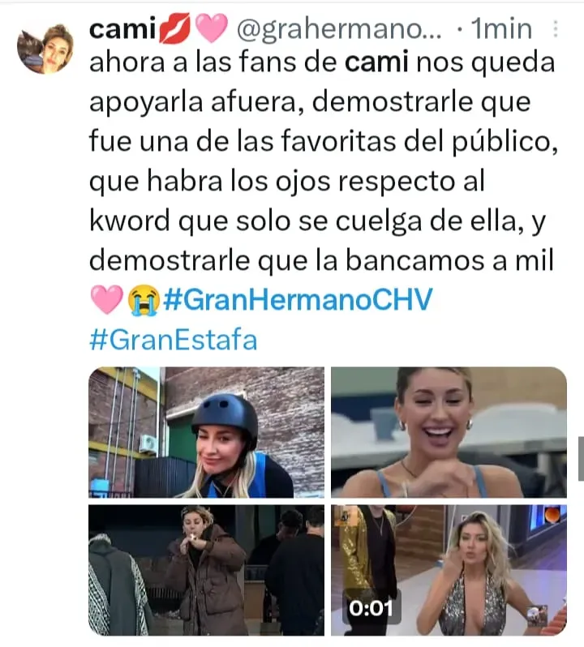Image resolution: width=584 pixels, height=647 pixels.
Task: Click the gray scrollbar handle at right edge
Action: [x=581, y=458]
